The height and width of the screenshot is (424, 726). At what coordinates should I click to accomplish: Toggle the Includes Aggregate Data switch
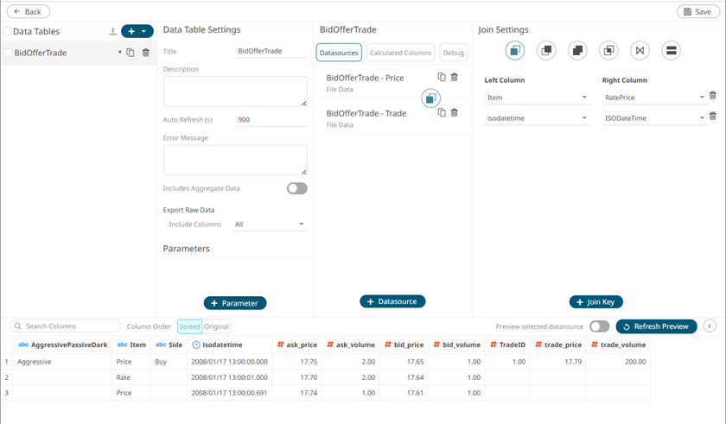tap(296, 188)
